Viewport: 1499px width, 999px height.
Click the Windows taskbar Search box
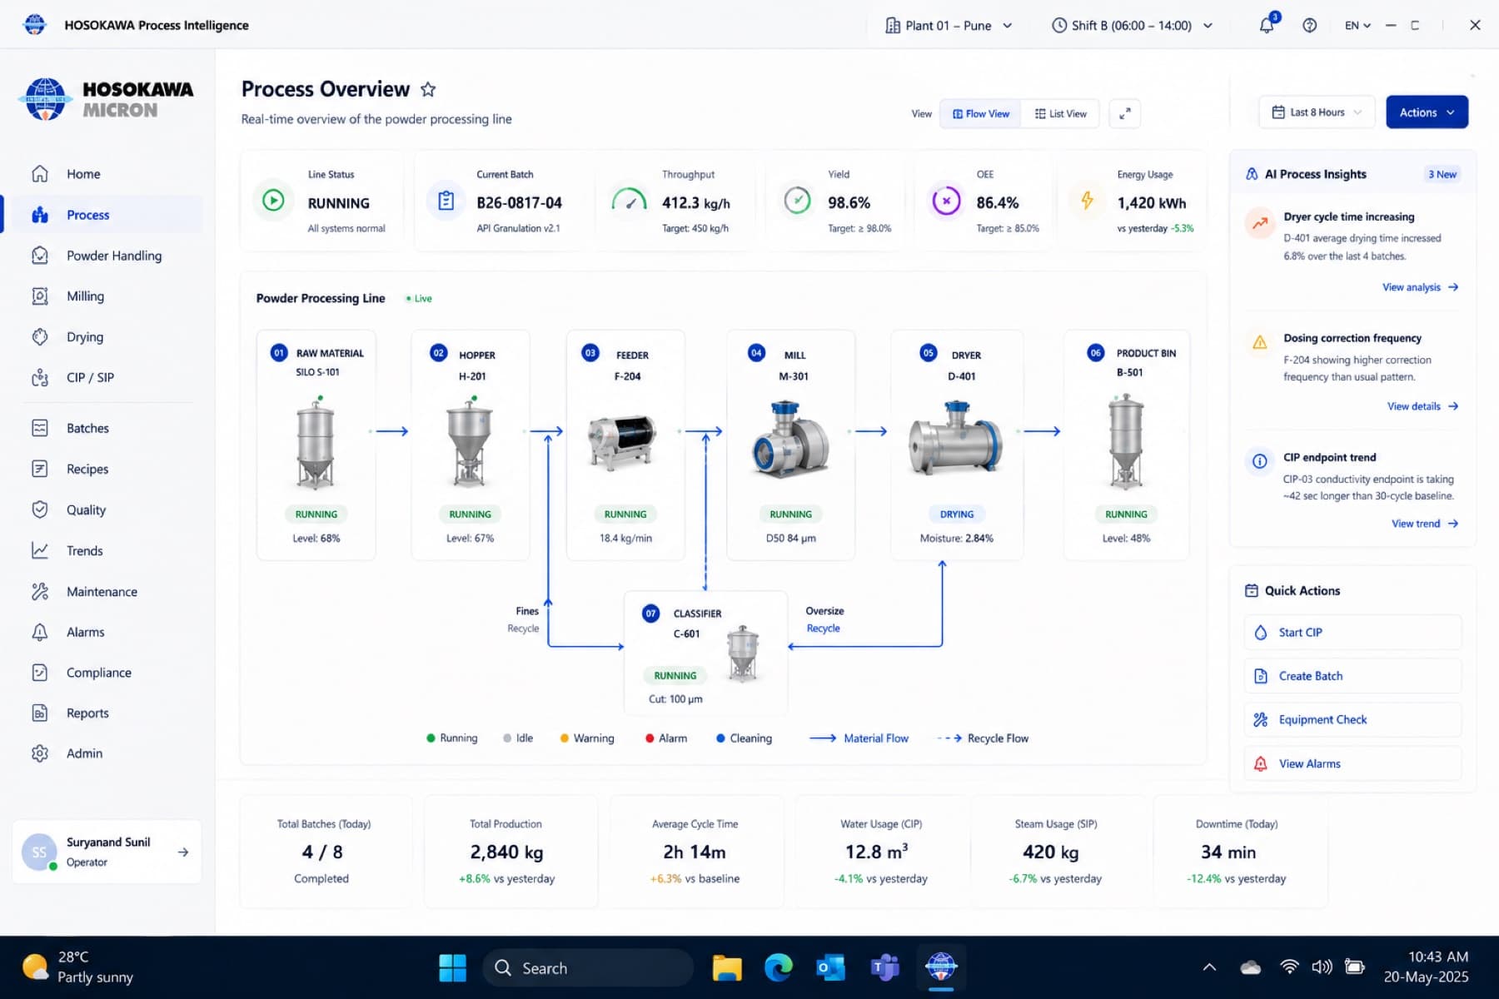(x=588, y=967)
